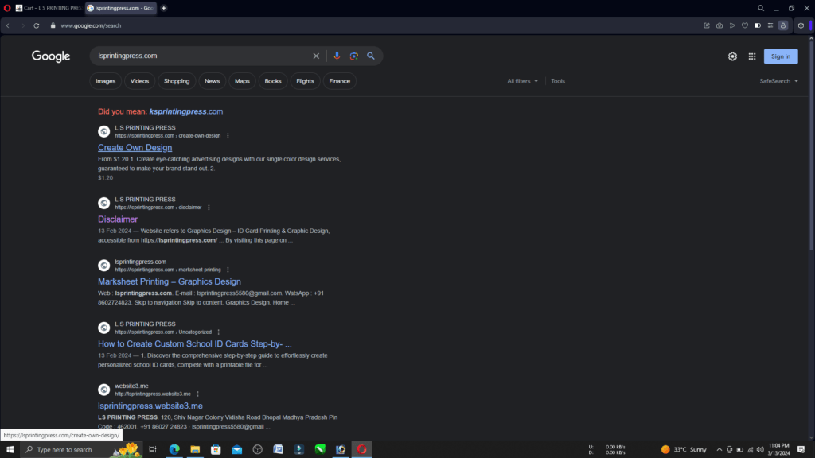815x458 pixels.
Task: Expand the All filters dropdown
Action: [x=522, y=81]
